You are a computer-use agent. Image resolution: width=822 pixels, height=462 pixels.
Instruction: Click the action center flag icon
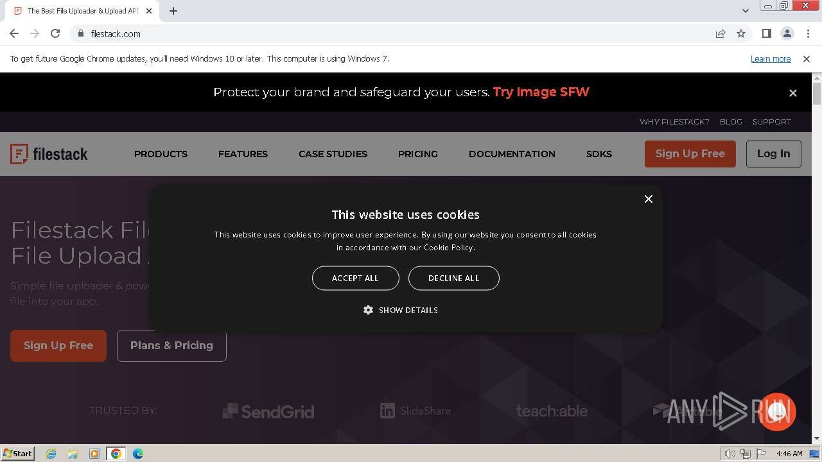point(760,454)
